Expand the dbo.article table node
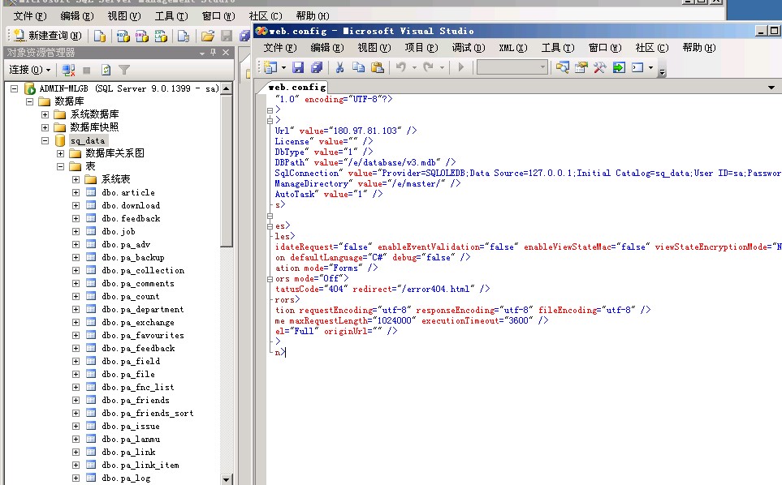This screenshot has width=782, height=485. pos(76,192)
